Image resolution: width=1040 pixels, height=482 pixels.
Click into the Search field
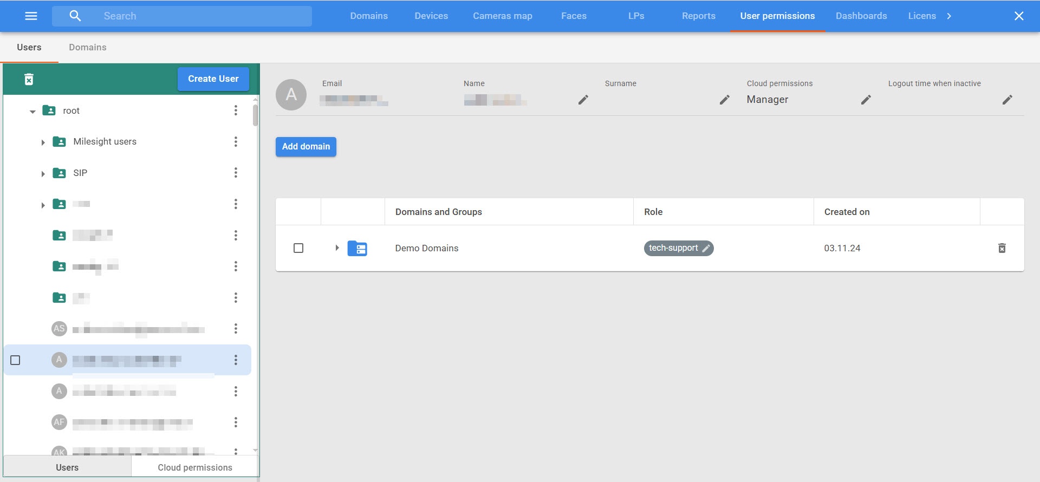(x=182, y=16)
